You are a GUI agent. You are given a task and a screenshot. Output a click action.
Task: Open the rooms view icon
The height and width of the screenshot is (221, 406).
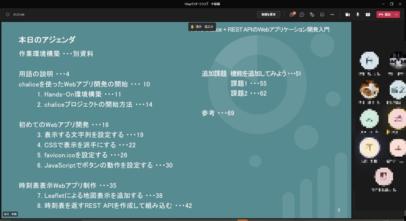(322, 15)
